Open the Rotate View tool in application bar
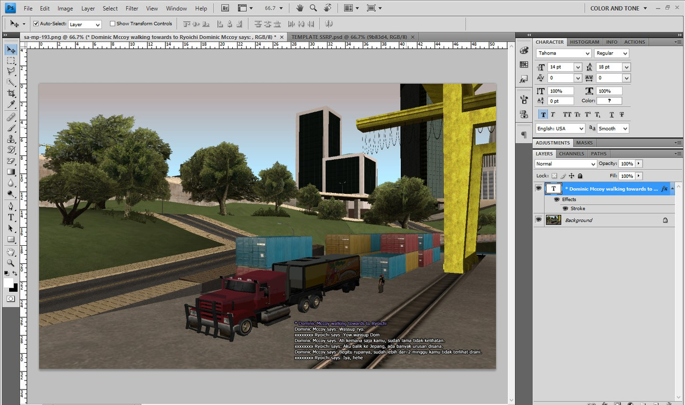The width and height of the screenshot is (685, 405). point(328,8)
